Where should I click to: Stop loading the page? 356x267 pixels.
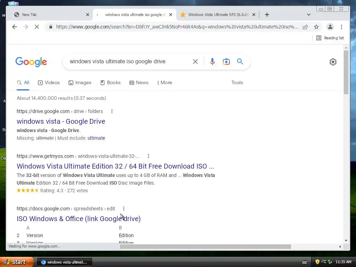37,27
